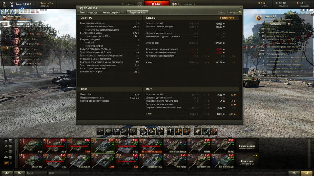Select the T-54 tank in carousel

pyautogui.click(x=31, y=146)
